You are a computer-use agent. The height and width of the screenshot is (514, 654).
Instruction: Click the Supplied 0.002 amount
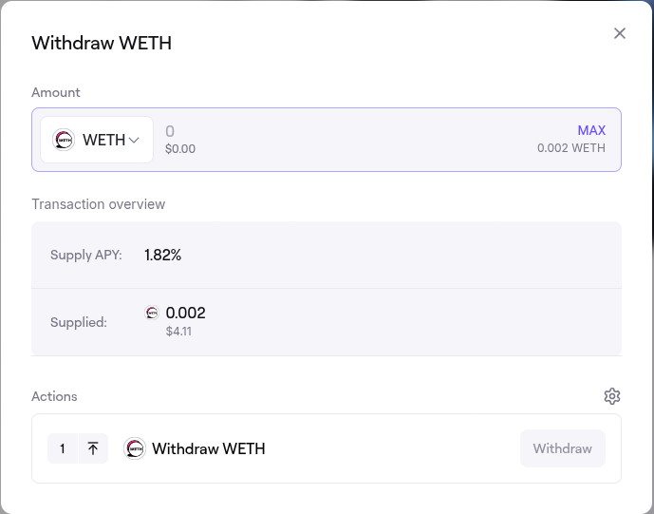pos(185,313)
